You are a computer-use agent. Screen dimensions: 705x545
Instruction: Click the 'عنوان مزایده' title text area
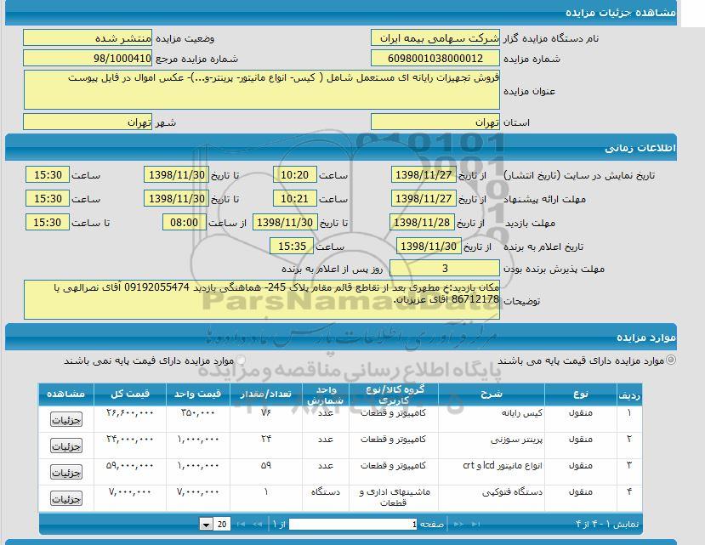[262, 89]
